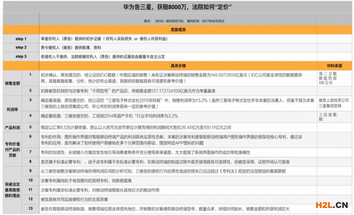Click the case number and judgment date line

tap(177, 21)
